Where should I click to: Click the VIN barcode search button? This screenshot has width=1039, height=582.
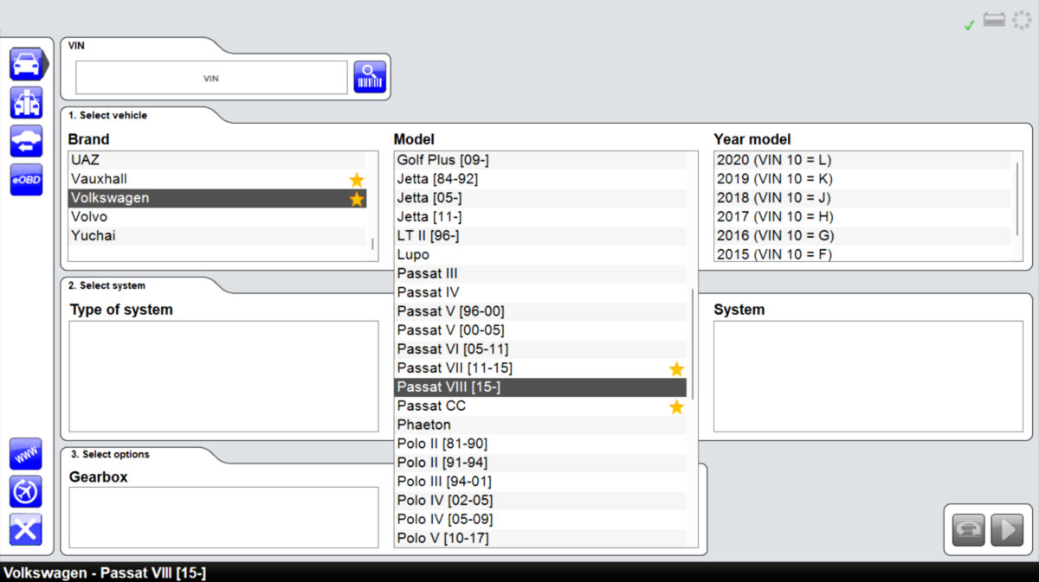(370, 77)
